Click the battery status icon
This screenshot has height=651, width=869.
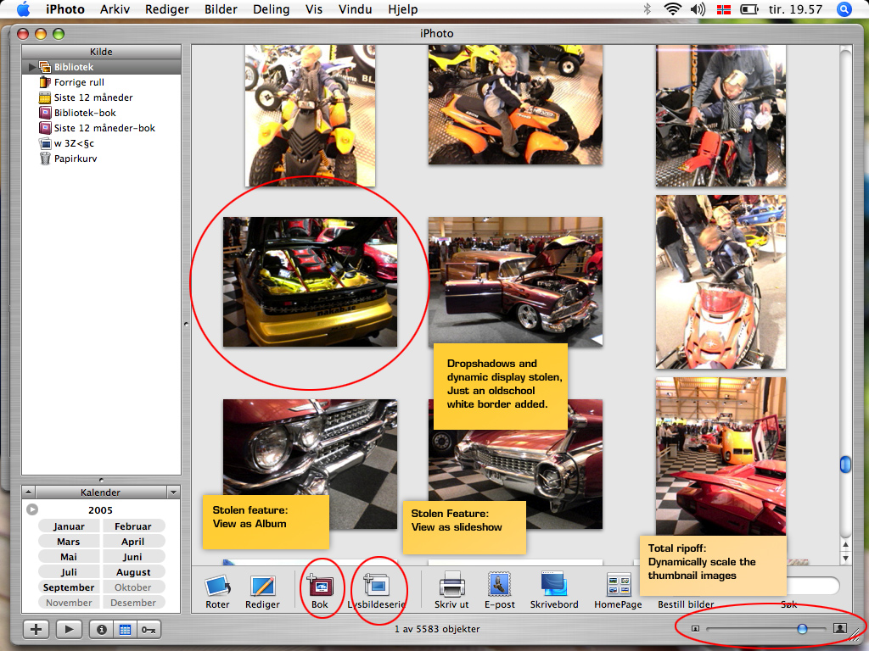pyautogui.click(x=749, y=9)
